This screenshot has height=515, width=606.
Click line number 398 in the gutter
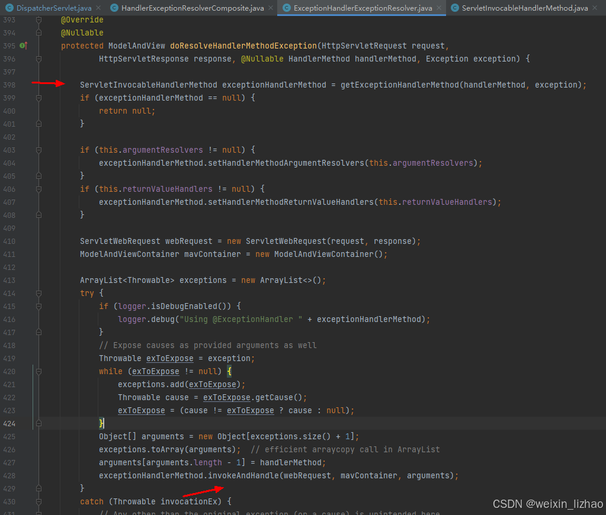click(x=9, y=85)
